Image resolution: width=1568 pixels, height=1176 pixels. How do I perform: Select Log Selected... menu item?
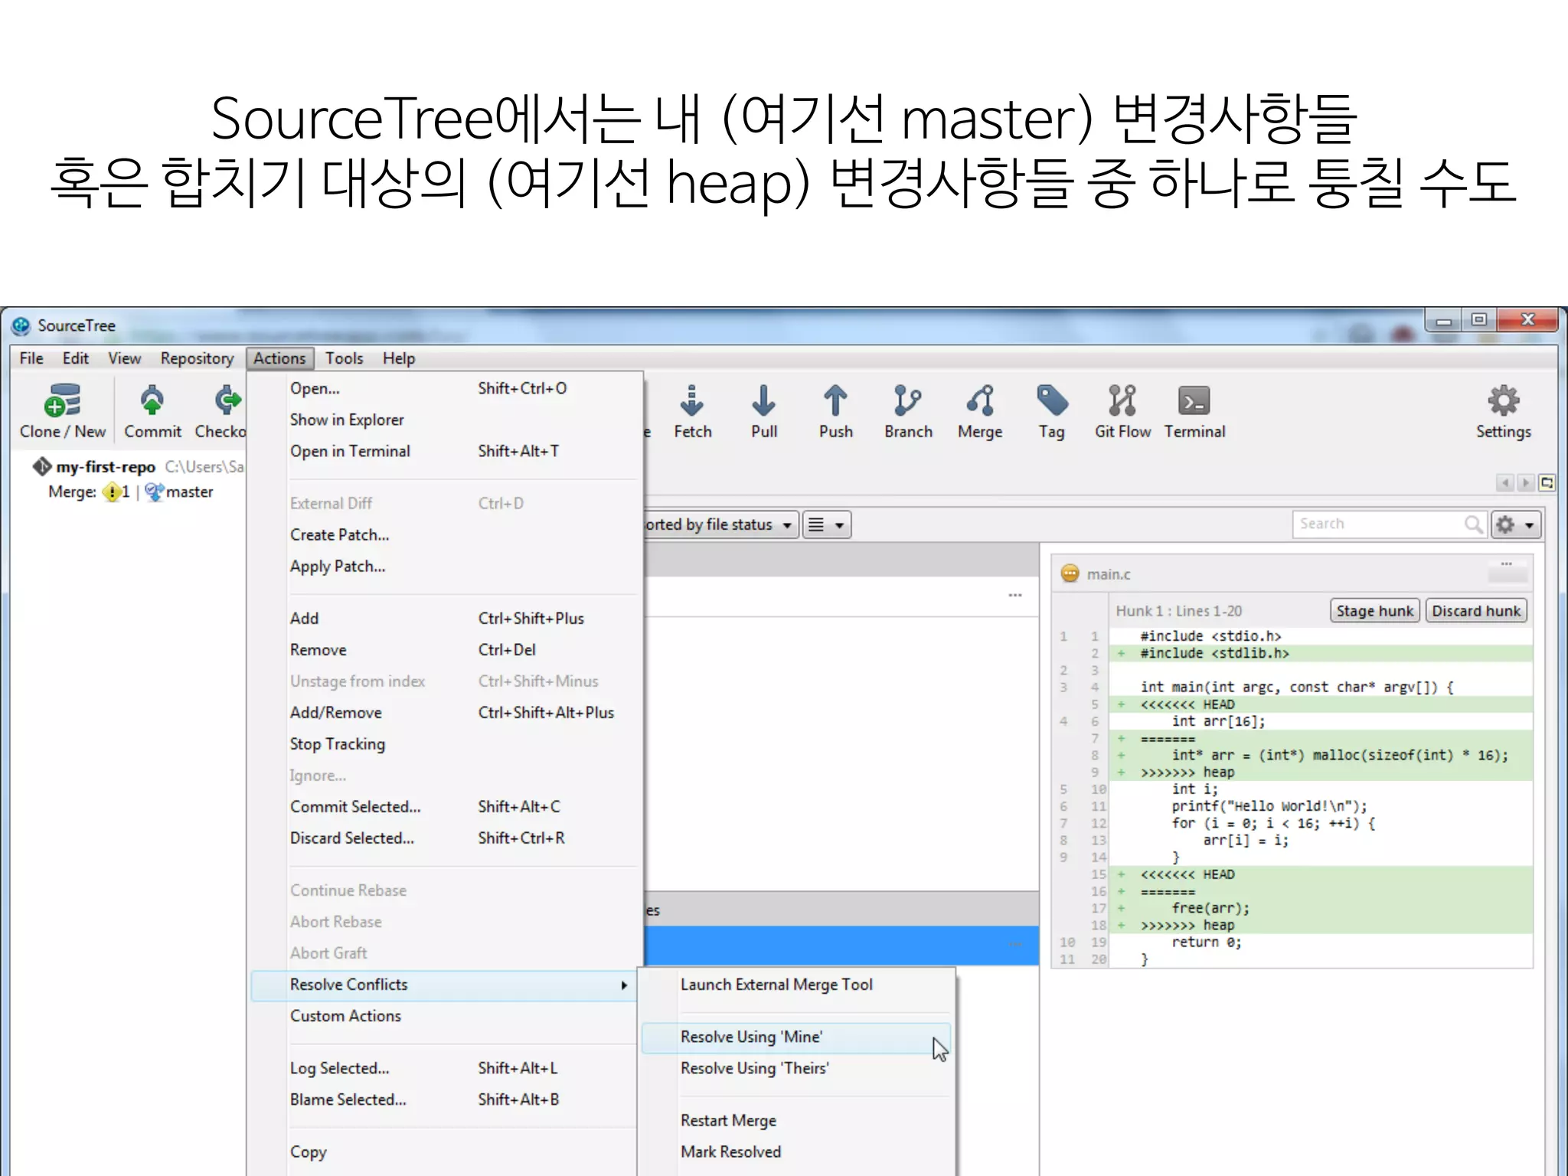446,1068
